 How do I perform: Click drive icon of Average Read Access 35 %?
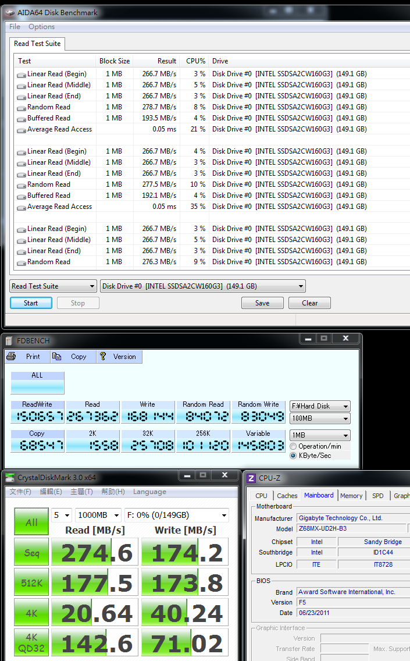(21, 207)
